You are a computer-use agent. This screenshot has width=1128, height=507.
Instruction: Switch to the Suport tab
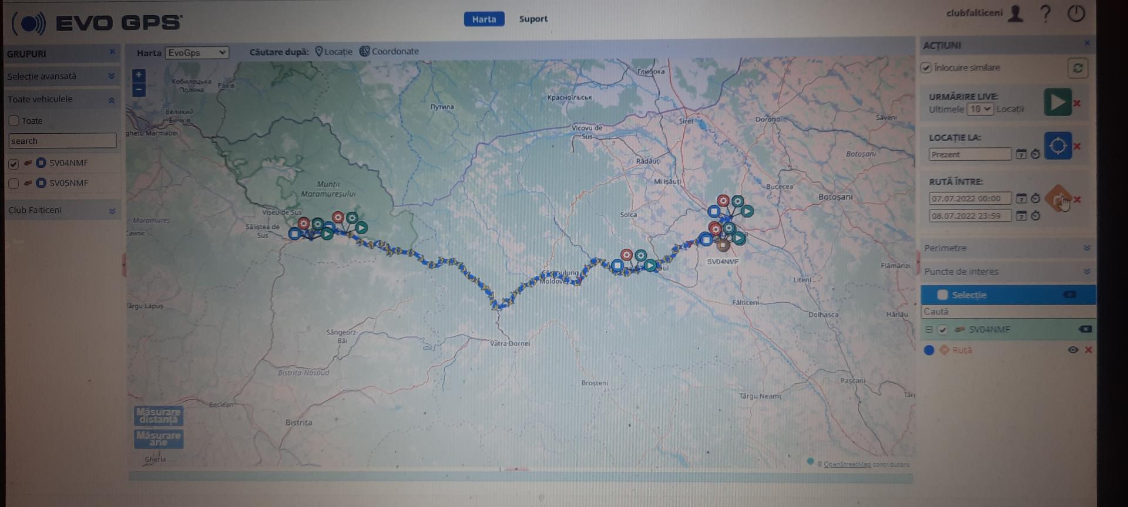click(x=533, y=19)
